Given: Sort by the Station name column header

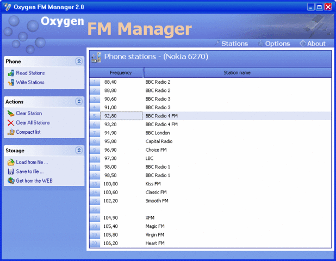Looking at the screenshot, I should click(x=238, y=73).
